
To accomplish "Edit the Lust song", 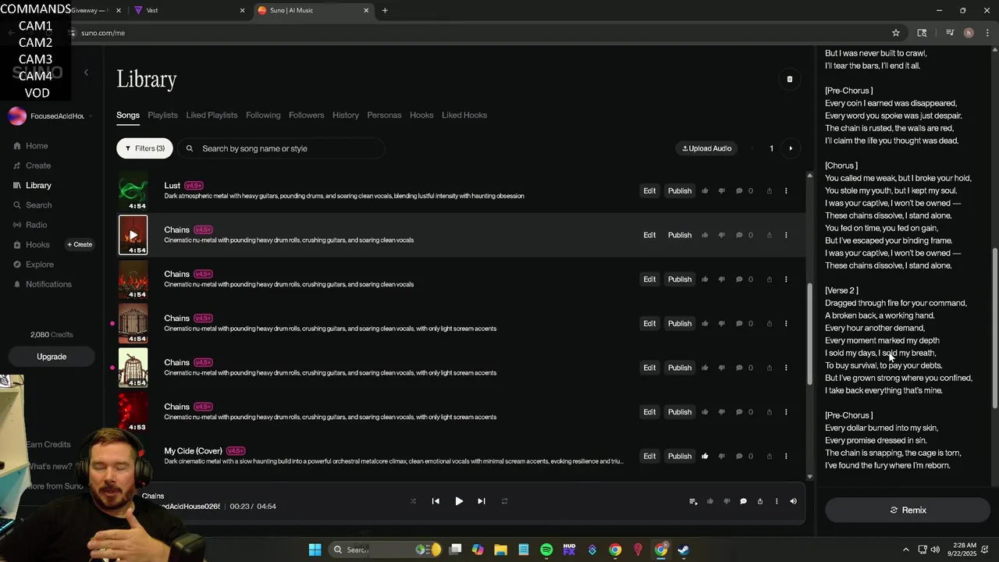I will click(649, 190).
